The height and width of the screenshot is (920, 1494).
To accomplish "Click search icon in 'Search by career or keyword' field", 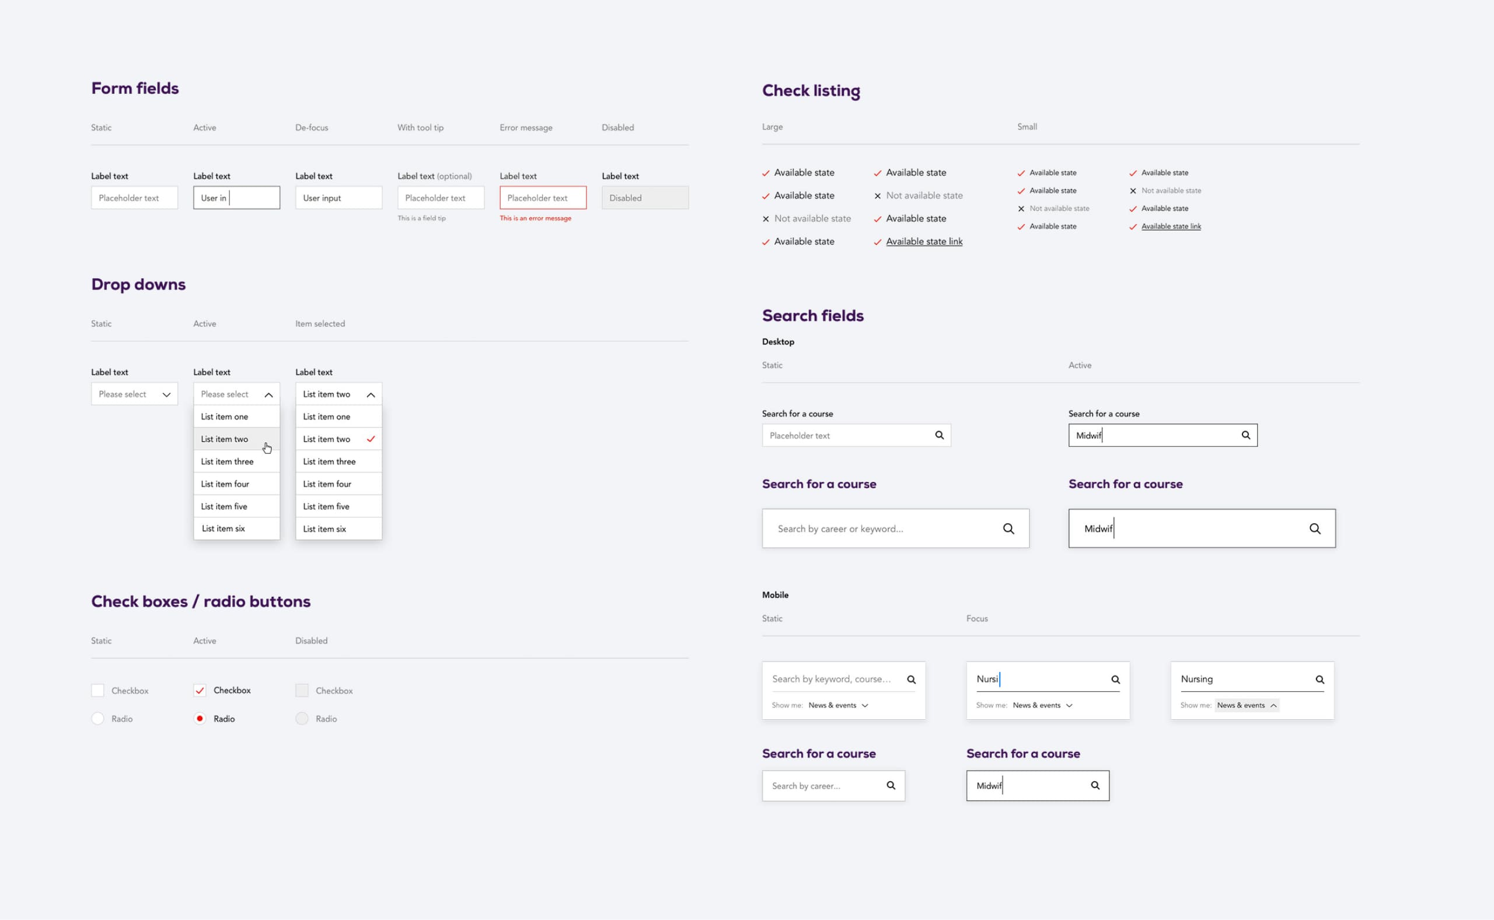I will tap(1008, 529).
